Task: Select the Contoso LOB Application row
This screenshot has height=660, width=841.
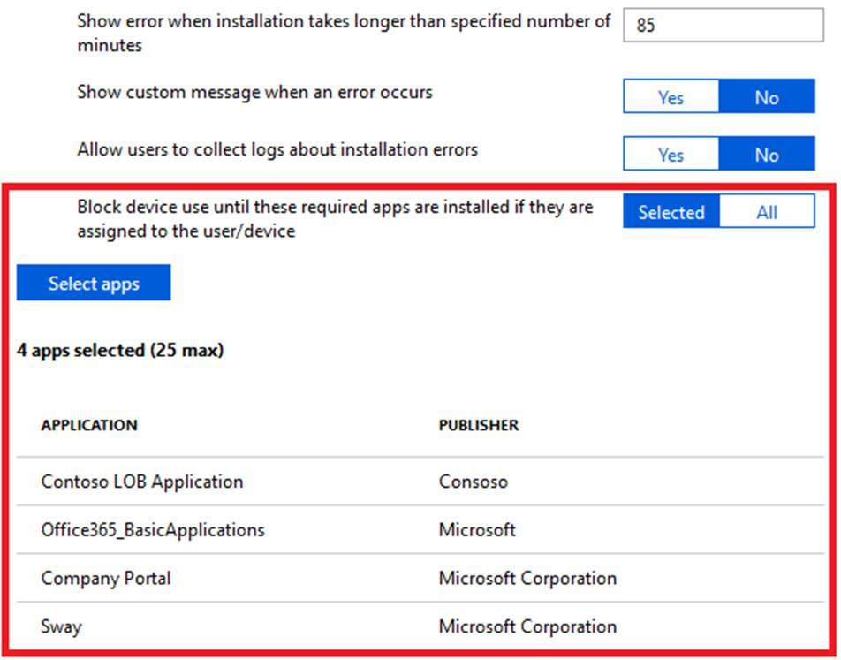Action: coord(420,482)
